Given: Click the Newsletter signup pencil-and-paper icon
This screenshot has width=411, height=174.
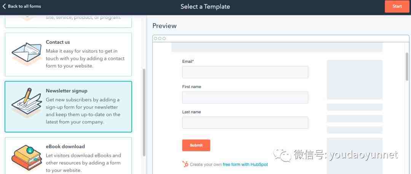Looking at the screenshot, I should pos(27,102).
